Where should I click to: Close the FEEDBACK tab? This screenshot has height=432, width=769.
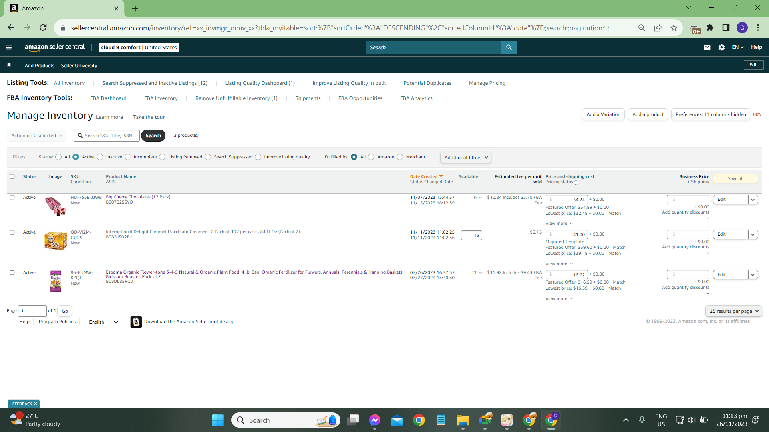point(36,404)
